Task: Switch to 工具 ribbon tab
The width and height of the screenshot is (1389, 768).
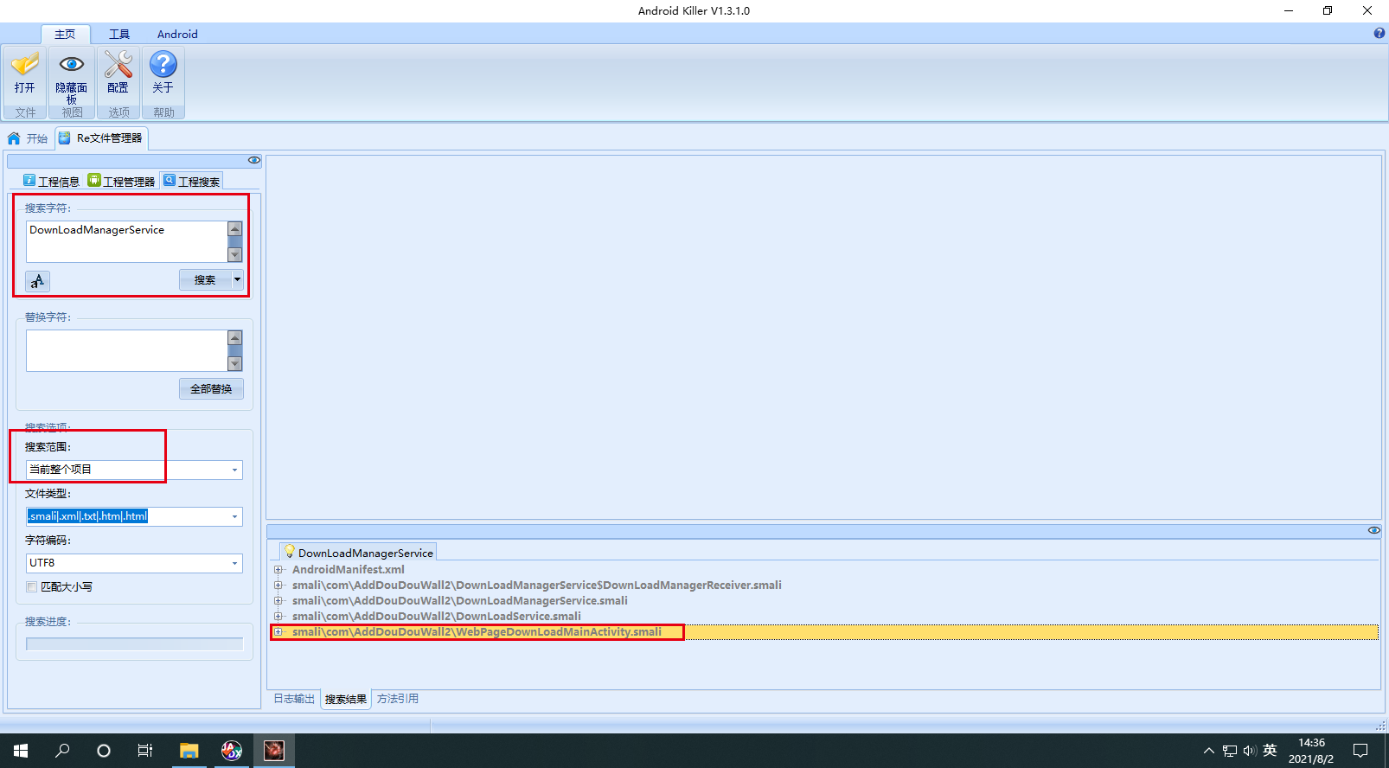Action: 119,34
